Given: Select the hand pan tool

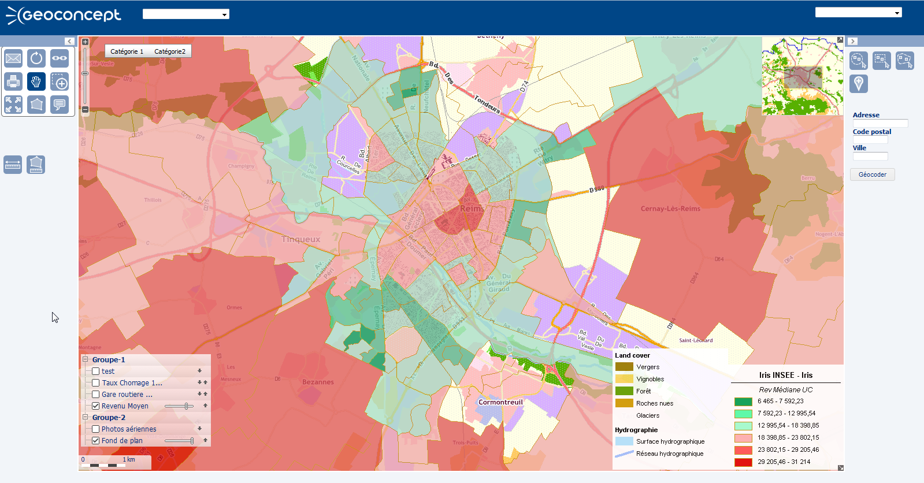Looking at the screenshot, I should click(x=36, y=81).
